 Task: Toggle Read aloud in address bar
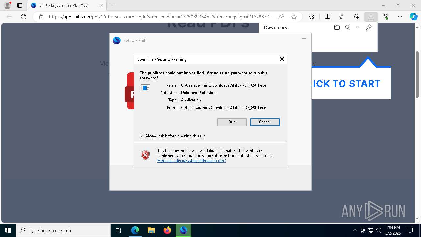click(281, 17)
